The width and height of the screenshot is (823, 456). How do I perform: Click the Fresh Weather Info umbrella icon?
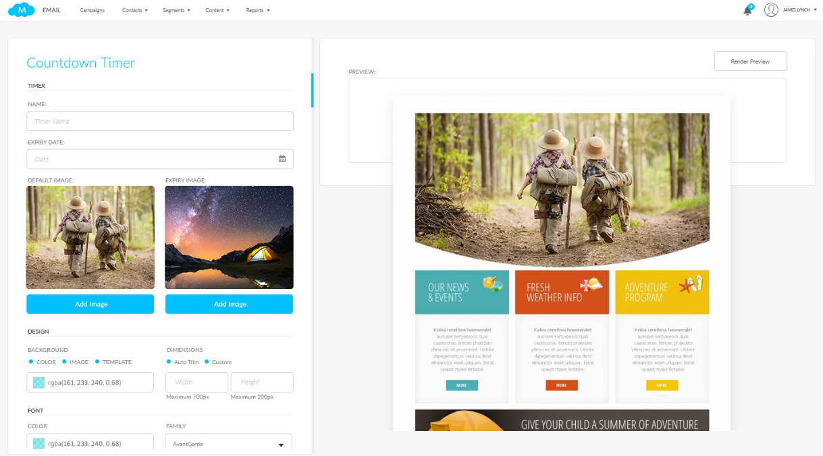pyautogui.click(x=591, y=284)
